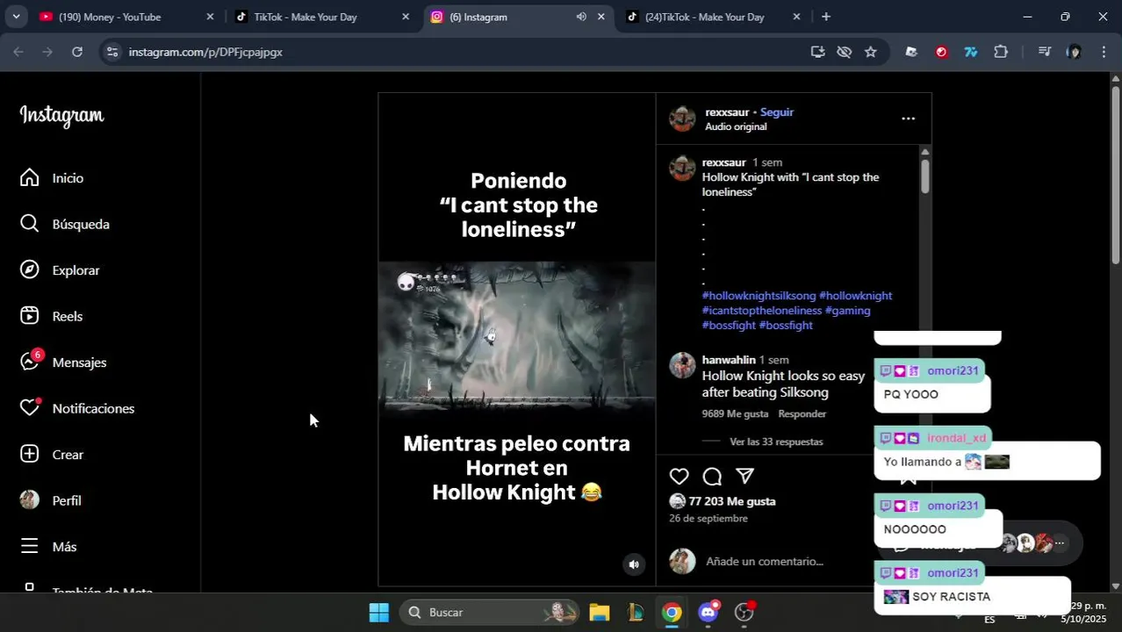
Task: Open File Explorer from the taskbar
Action: click(599, 613)
